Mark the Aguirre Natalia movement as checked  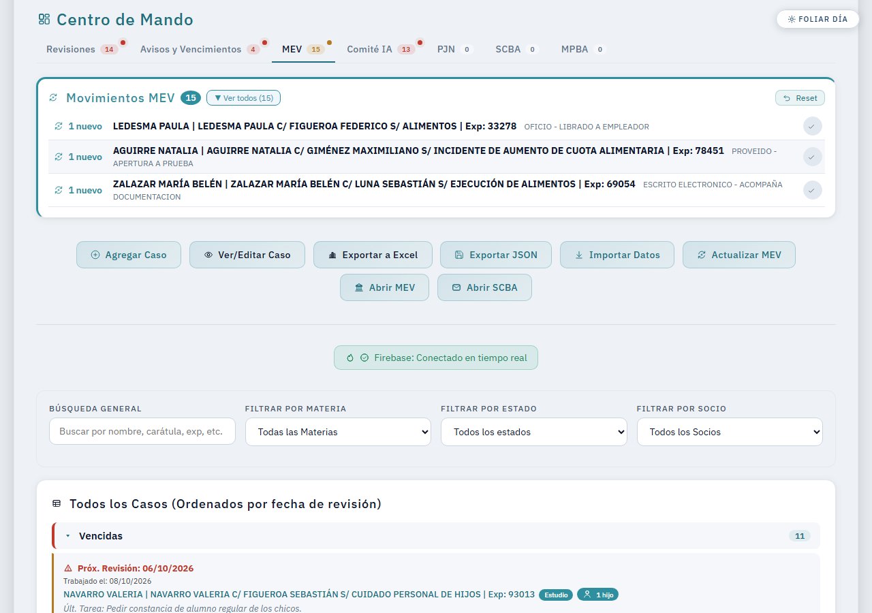click(812, 157)
